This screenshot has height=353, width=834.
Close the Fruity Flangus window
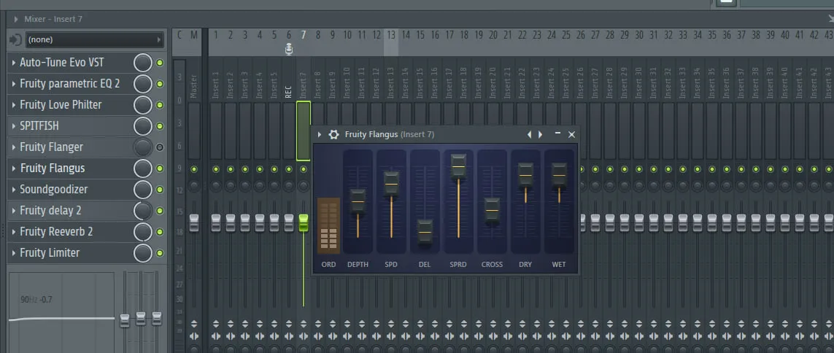pyautogui.click(x=572, y=134)
